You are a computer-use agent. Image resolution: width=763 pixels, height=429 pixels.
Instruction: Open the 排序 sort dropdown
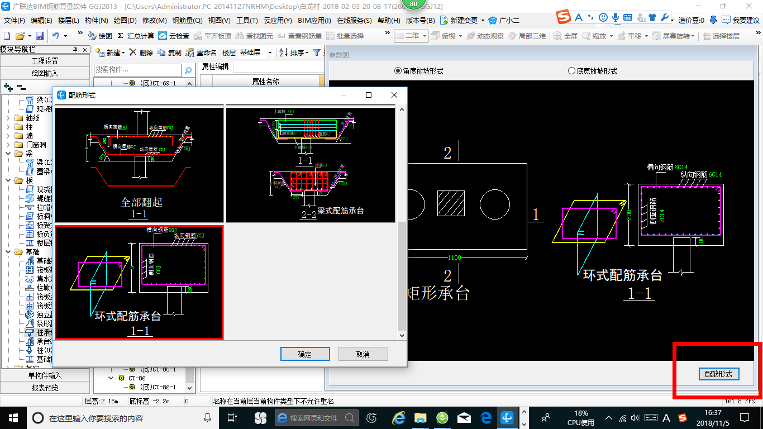pos(294,53)
